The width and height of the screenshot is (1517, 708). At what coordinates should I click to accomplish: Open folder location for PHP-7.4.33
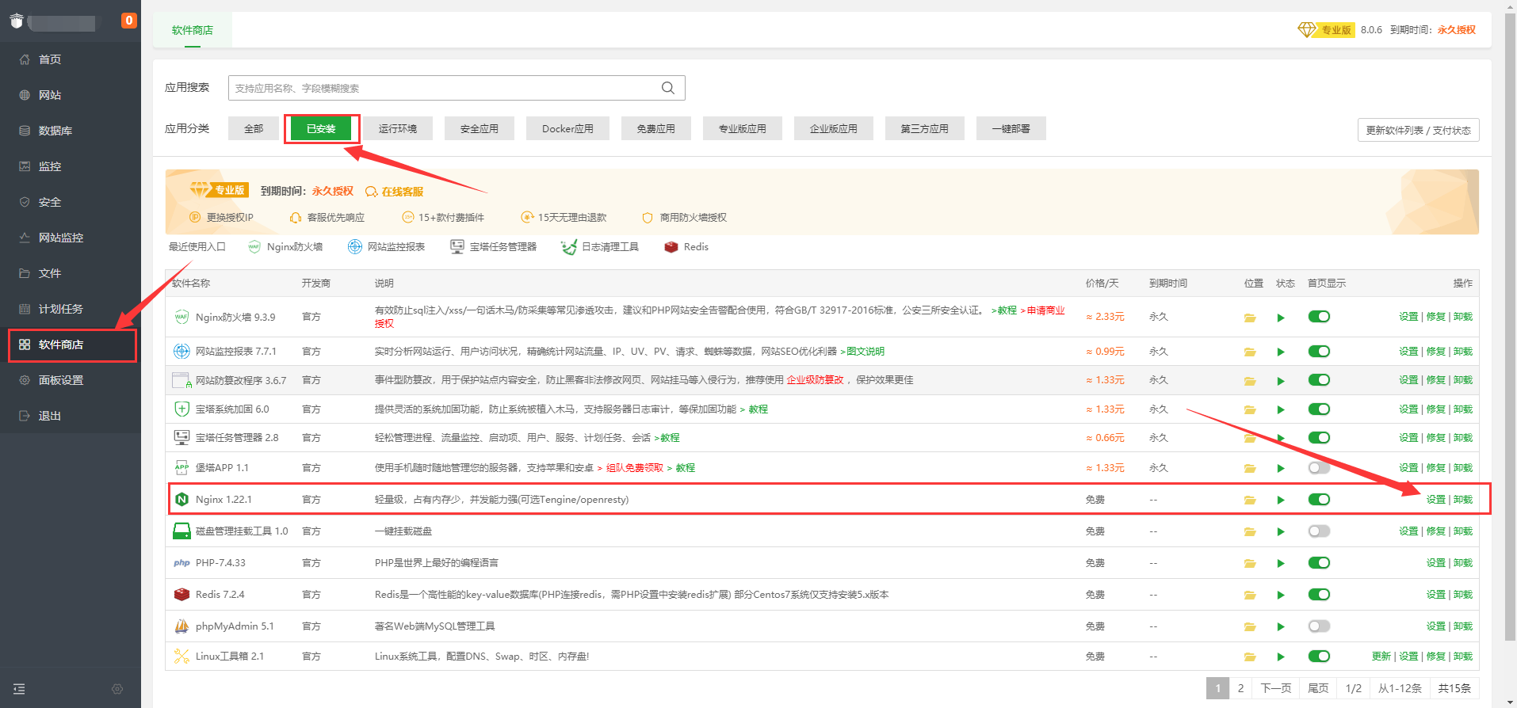(x=1250, y=564)
